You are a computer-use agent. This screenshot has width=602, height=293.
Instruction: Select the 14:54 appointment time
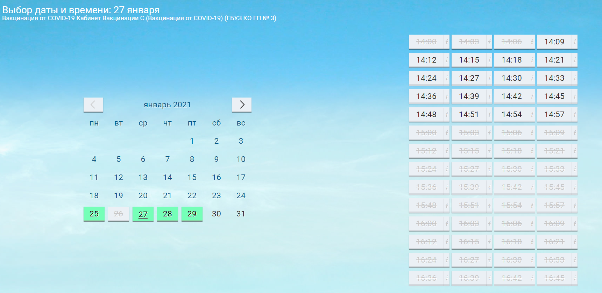pyautogui.click(x=511, y=114)
